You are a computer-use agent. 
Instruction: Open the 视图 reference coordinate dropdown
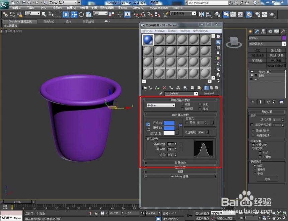pyautogui.click(x=100, y=13)
